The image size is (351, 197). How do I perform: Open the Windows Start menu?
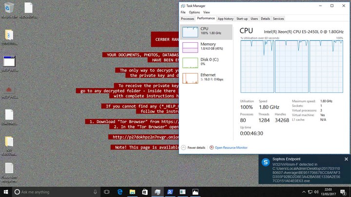pyautogui.click(x=6, y=192)
